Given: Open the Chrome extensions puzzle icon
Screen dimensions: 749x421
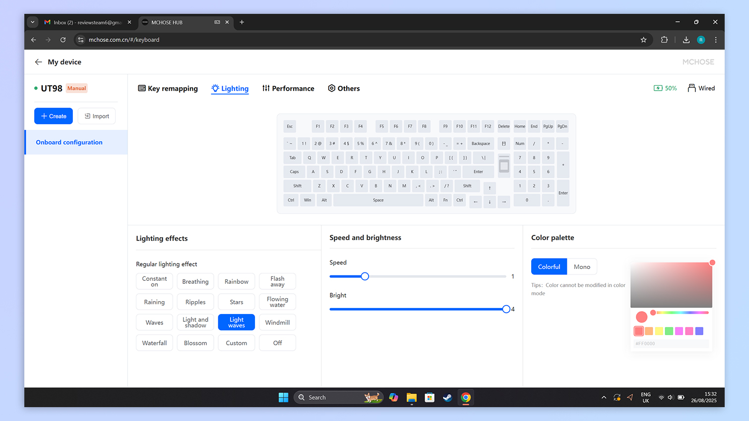Looking at the screenshot, I should coord(664,40).
